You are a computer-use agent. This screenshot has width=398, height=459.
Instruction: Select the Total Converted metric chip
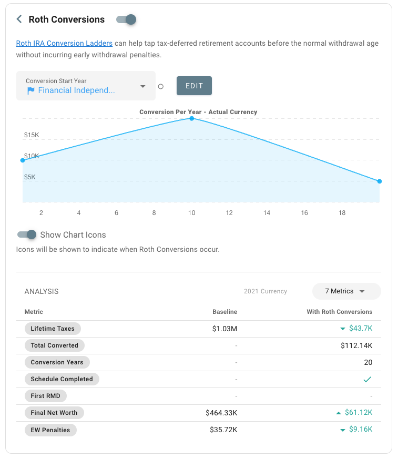[54, 345]
